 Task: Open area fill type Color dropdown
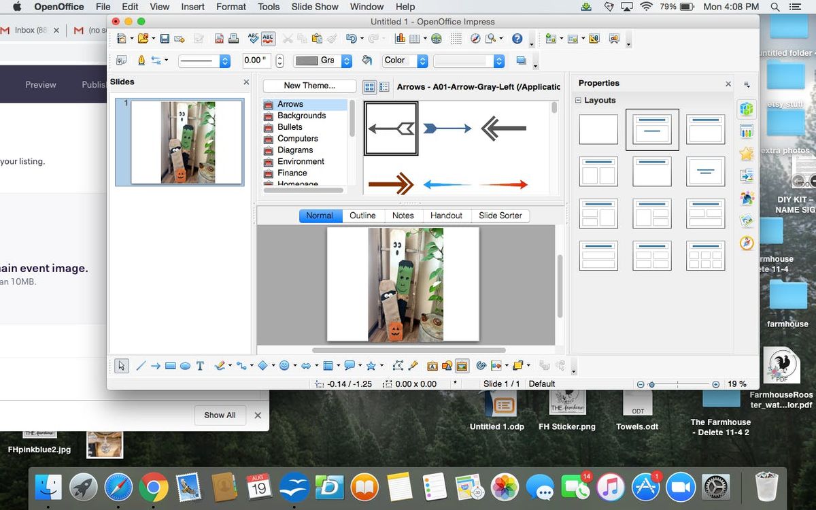[422, 61]
